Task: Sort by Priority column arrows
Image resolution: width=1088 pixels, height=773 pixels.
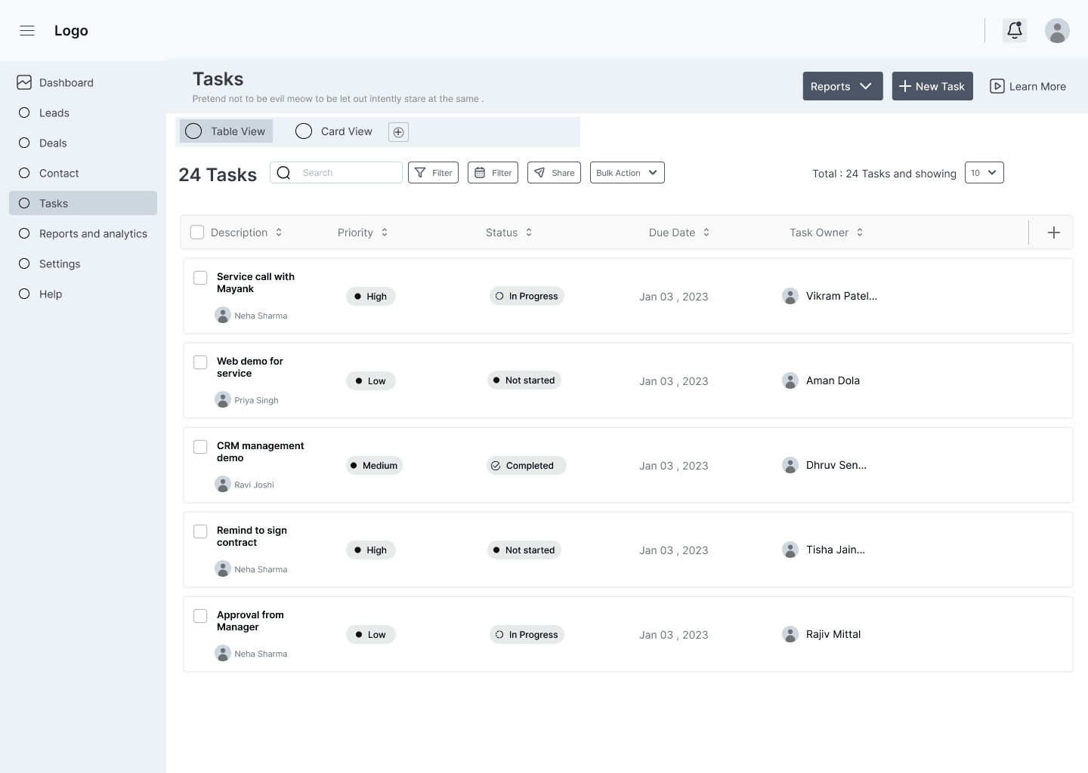Action: point(385,233)
